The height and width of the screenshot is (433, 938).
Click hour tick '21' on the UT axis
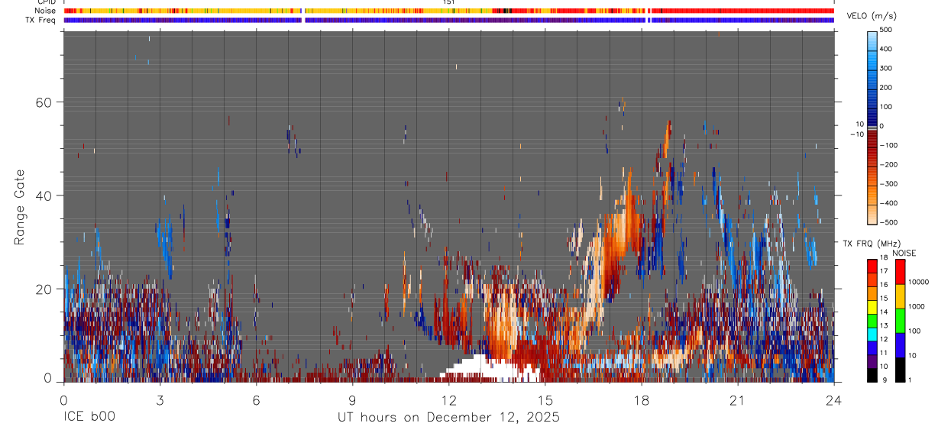[x=738, y=399]
